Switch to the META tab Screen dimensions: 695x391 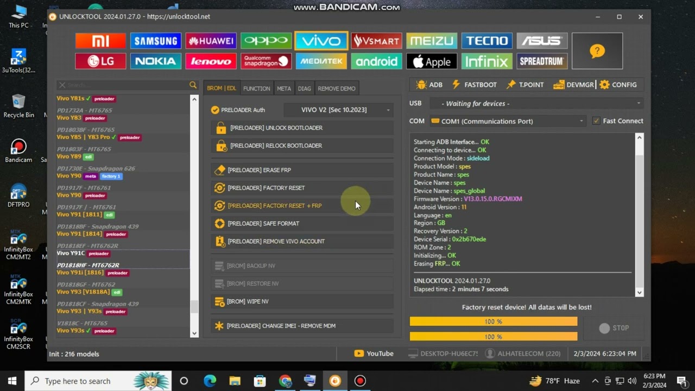pos(284,89)
